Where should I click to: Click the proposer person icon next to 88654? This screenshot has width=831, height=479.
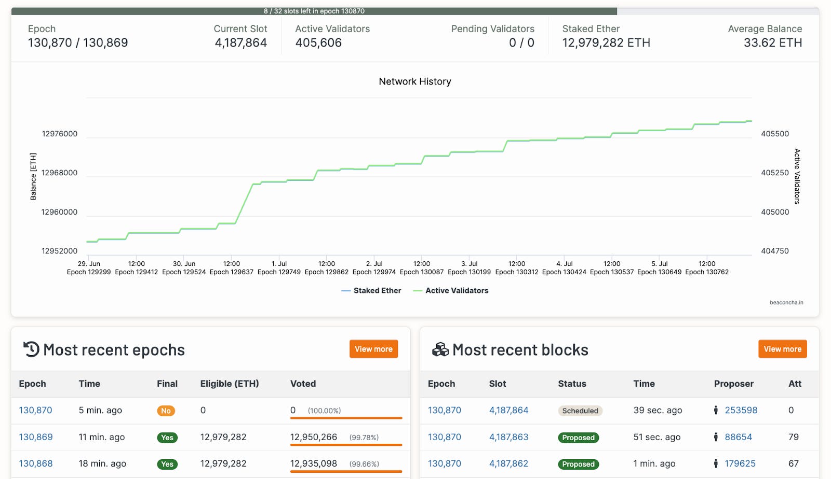(716, 437)
